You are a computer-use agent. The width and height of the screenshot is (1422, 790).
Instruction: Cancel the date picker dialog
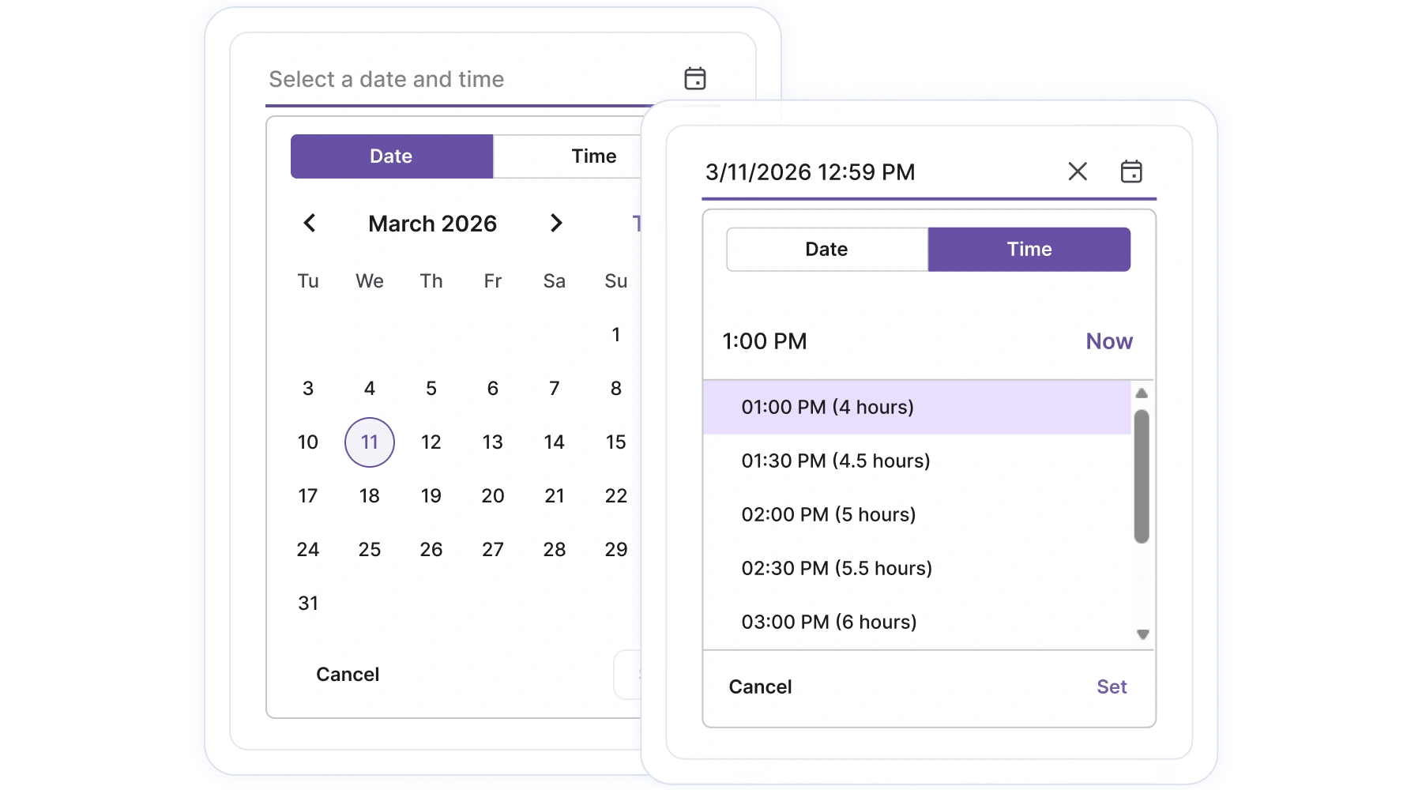point(348,674)
